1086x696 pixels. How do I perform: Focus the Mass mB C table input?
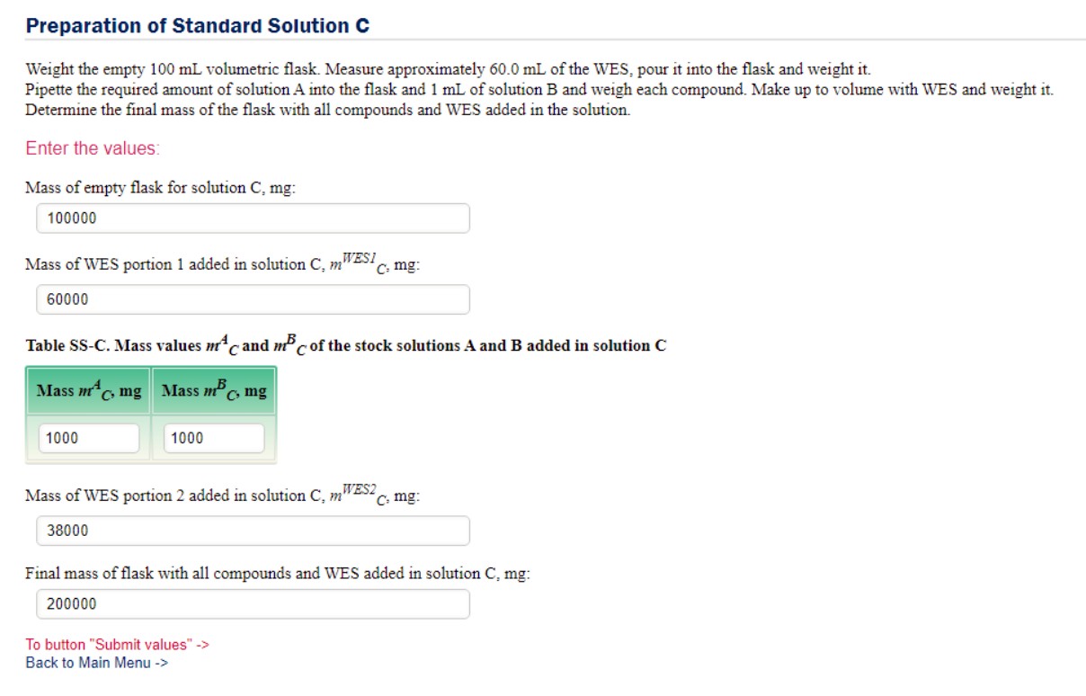pos(214,438)
